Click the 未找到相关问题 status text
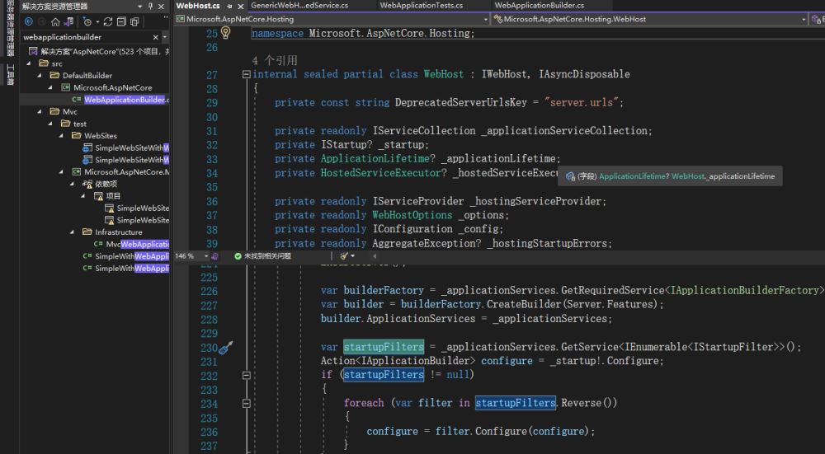The width and height of the screenshot is (825, 454). [267, 256]
